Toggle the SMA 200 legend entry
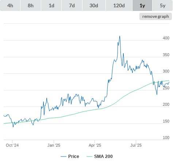This screenshot has height=166, width=173. tap(100, 157)
